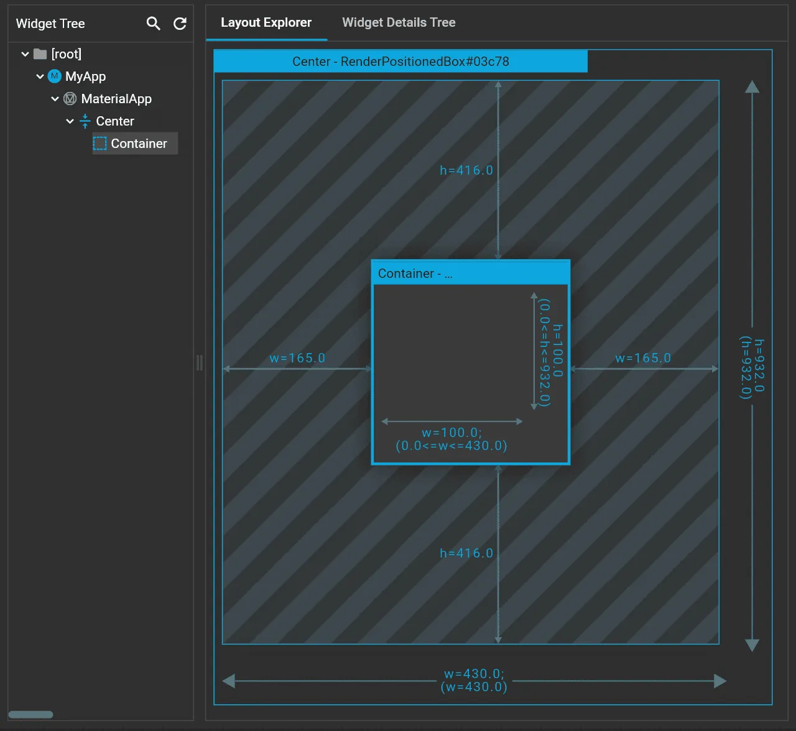The width and height of the screenshot is (796, 731).
Task: Click the horizontal scrollbar in Widget Tree
Action: coord(30,714)
